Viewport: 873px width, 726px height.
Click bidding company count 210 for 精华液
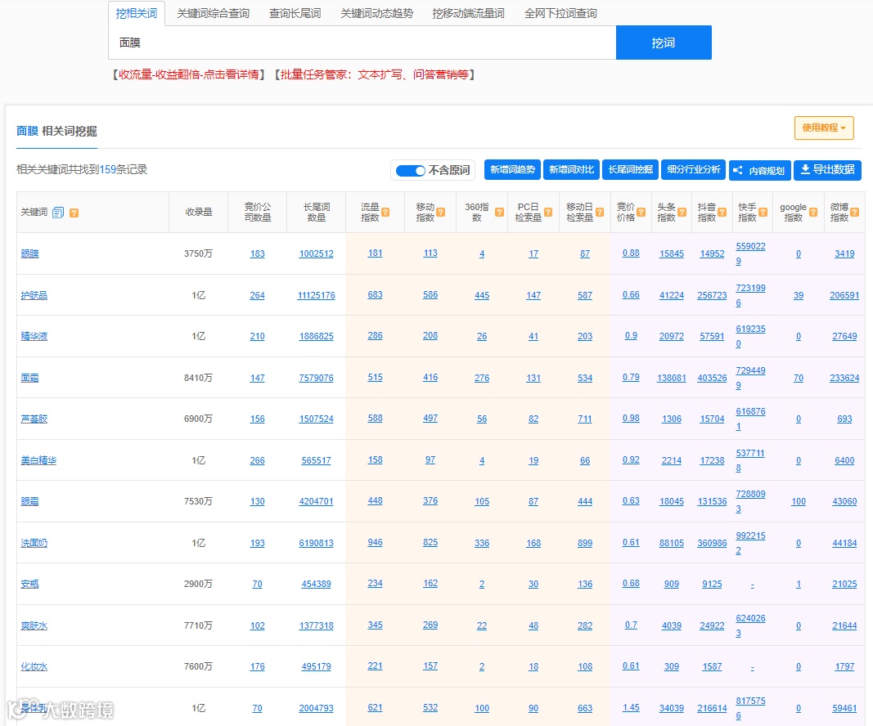(x=257, y=336)
